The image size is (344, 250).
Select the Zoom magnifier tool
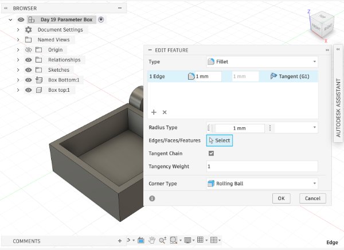tap(163, 240)
